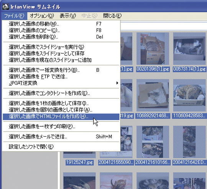Expand the JPG可逆変換 submenu arrow
This screenshot has width=207, height=189.
117,83
